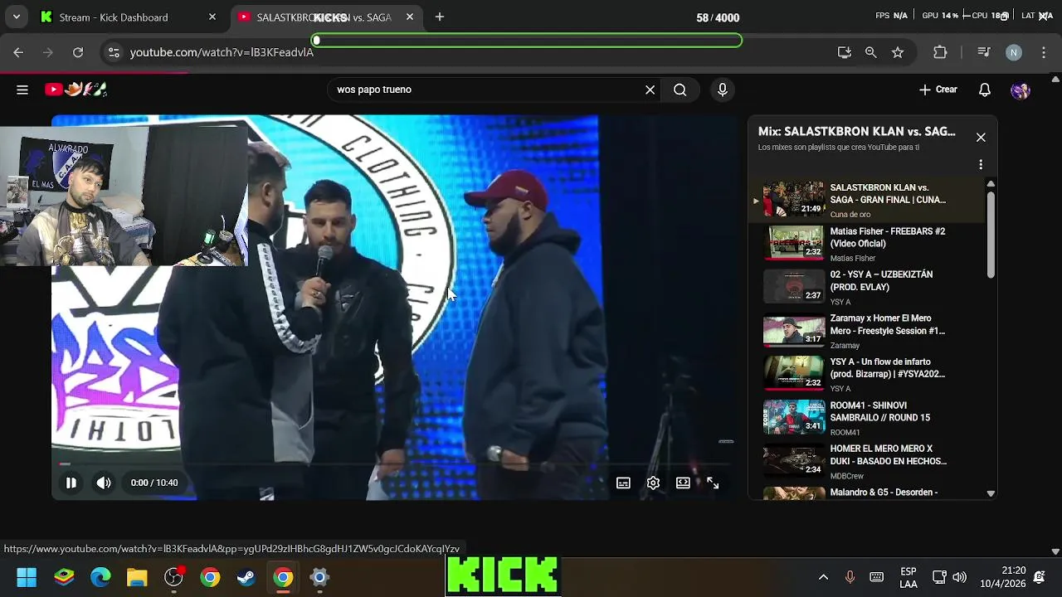Open BlueStacks from the taskbar
The height and width of the screenshot is (597, 1062).
[x=64, y=577]
